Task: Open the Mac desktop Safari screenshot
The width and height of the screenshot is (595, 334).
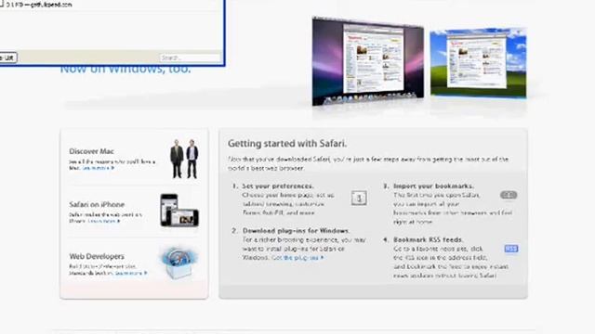Action: click(368, 61)
